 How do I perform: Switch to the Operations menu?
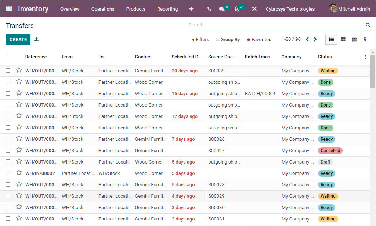(x=103, y=9)
